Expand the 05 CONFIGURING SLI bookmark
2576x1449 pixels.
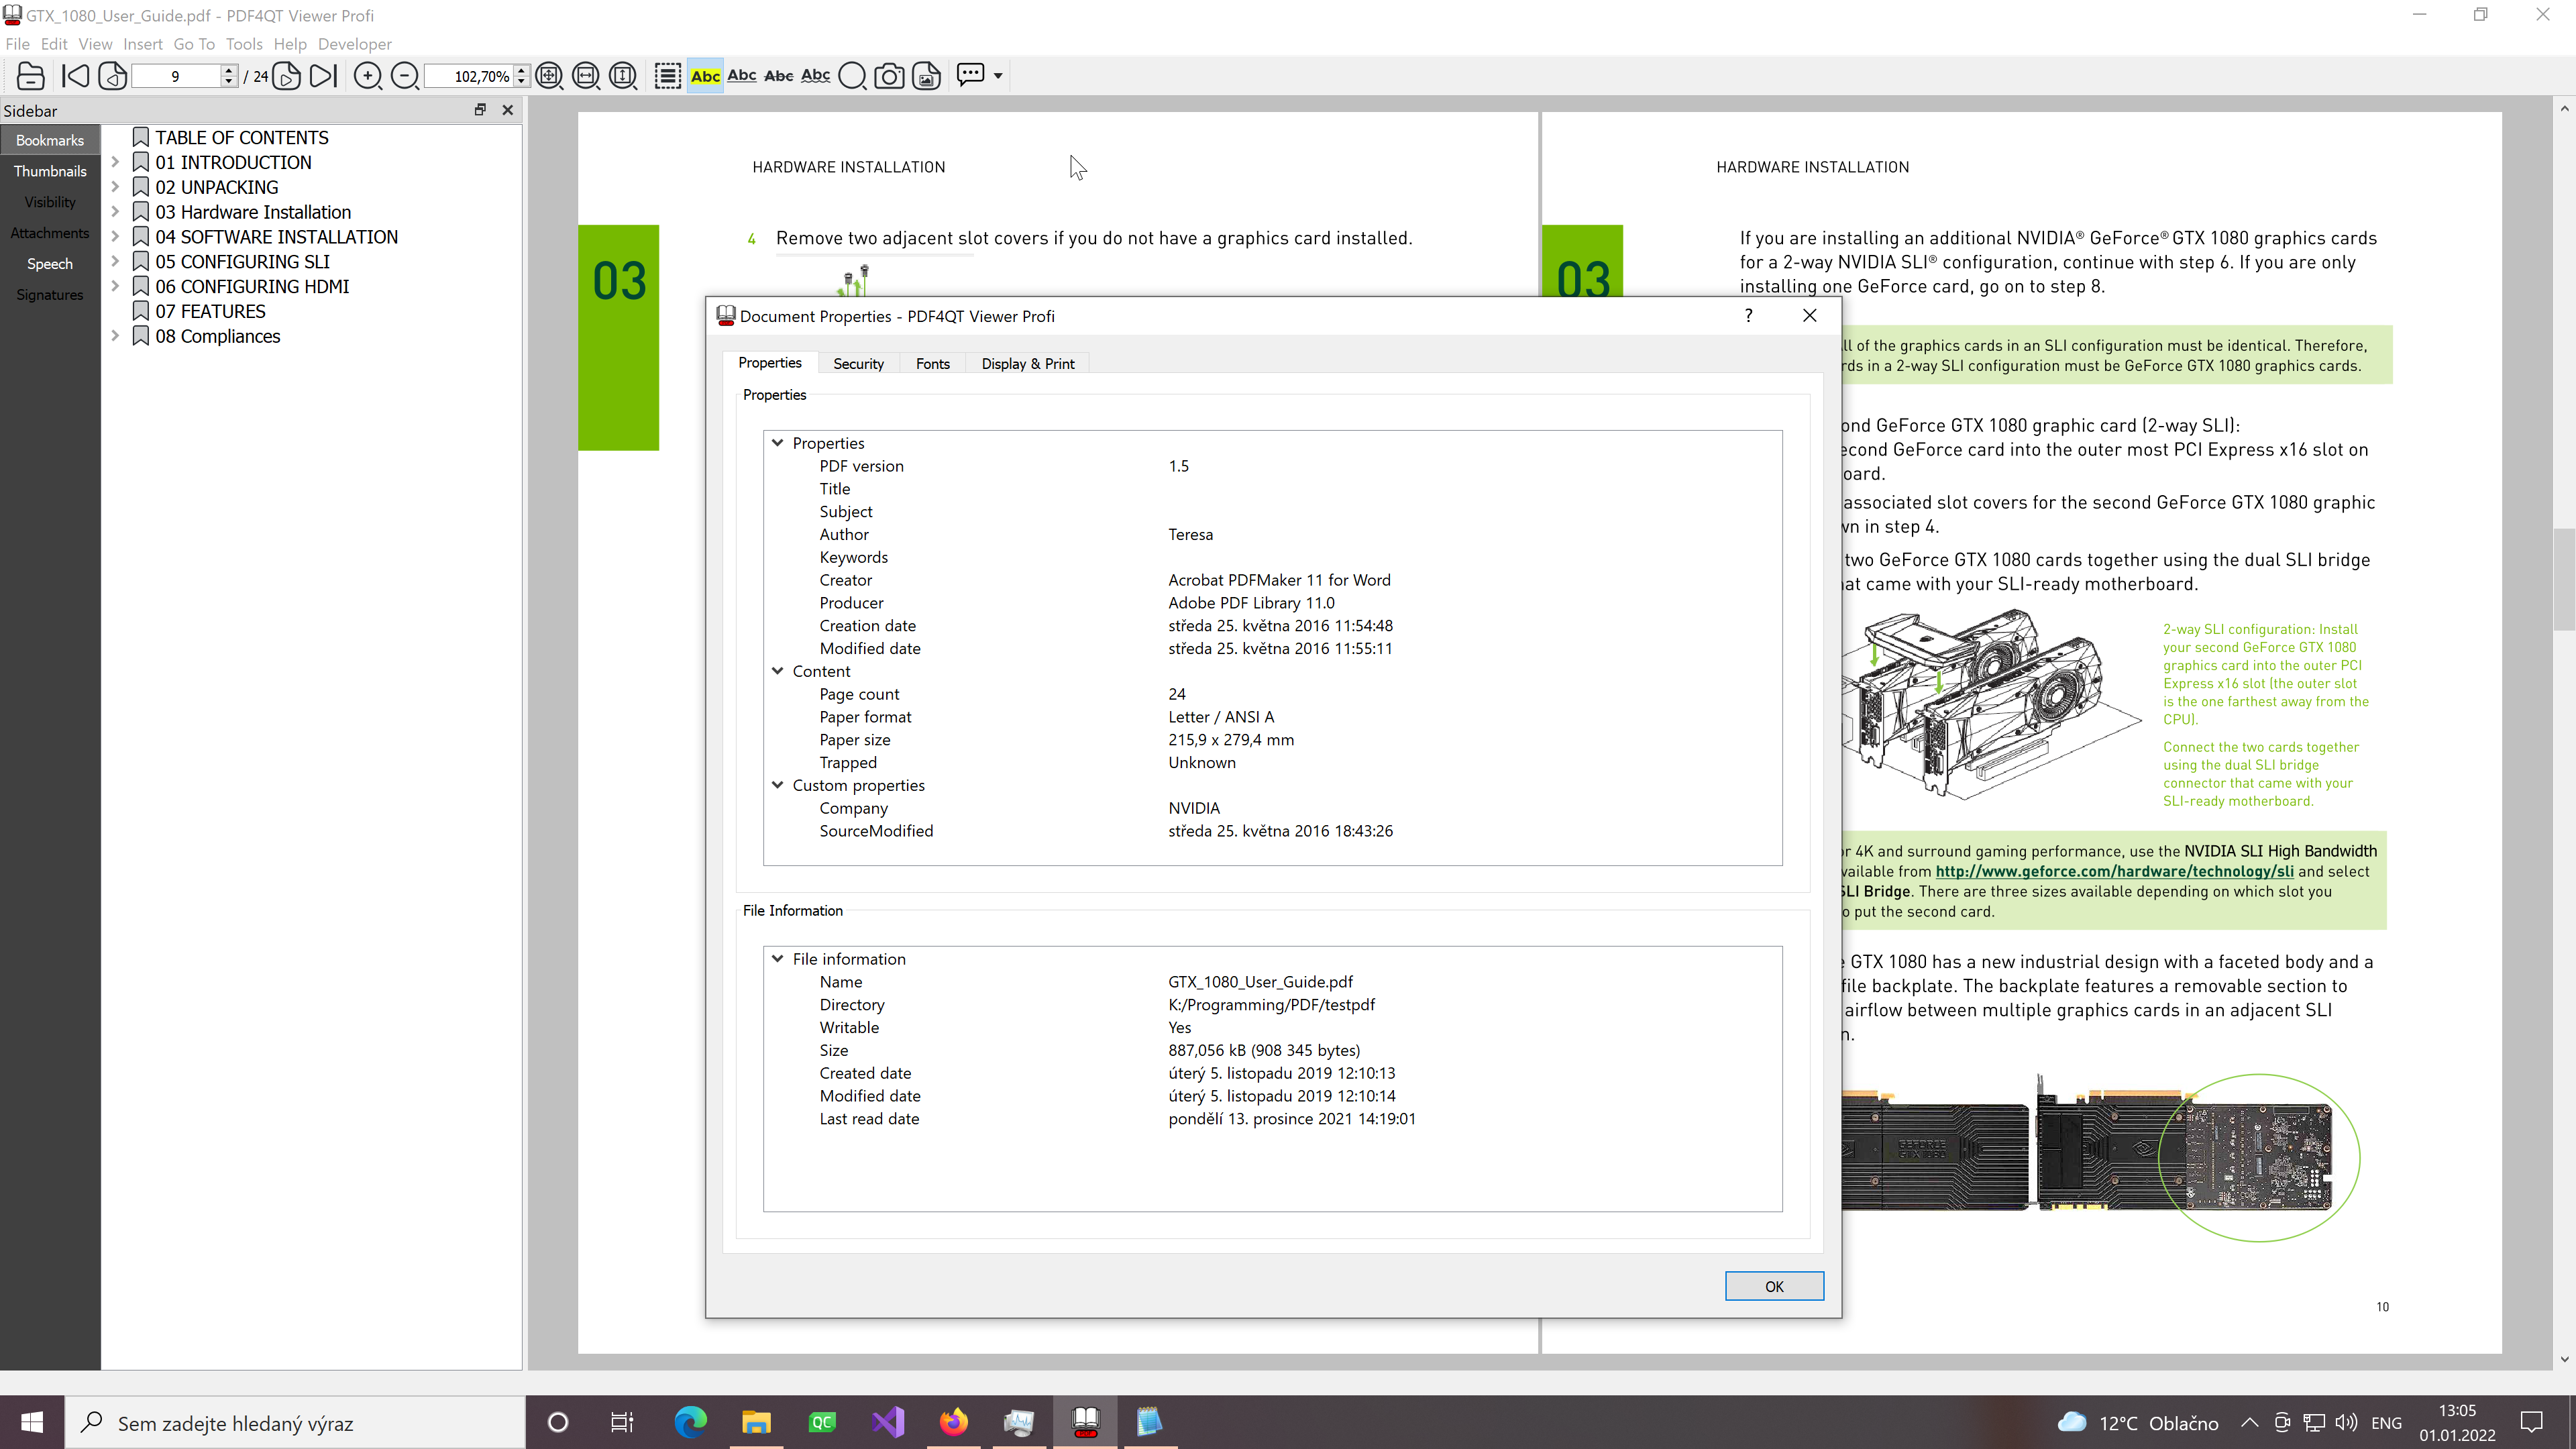(115, 261)
